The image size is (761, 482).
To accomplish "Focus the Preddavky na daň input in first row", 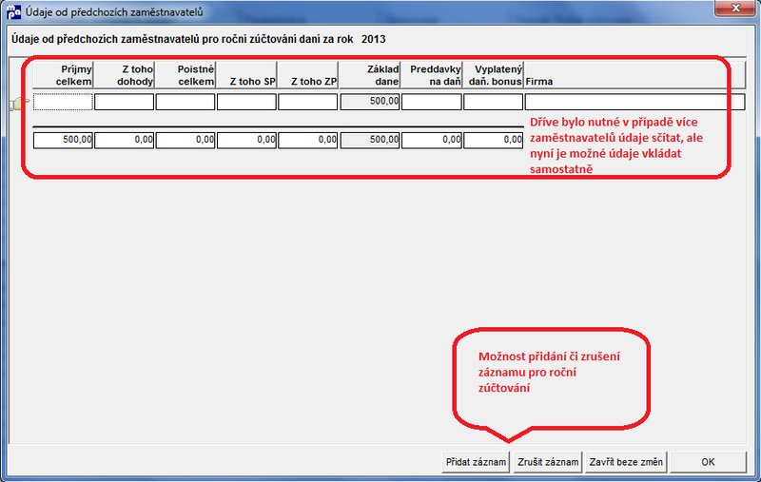I will tap(432, 102).
